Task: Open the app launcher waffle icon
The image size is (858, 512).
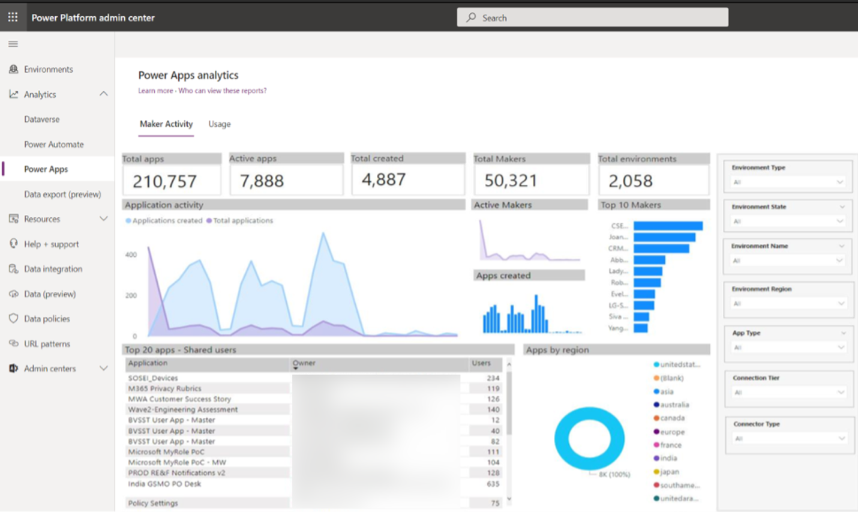Action: point(13,16)
